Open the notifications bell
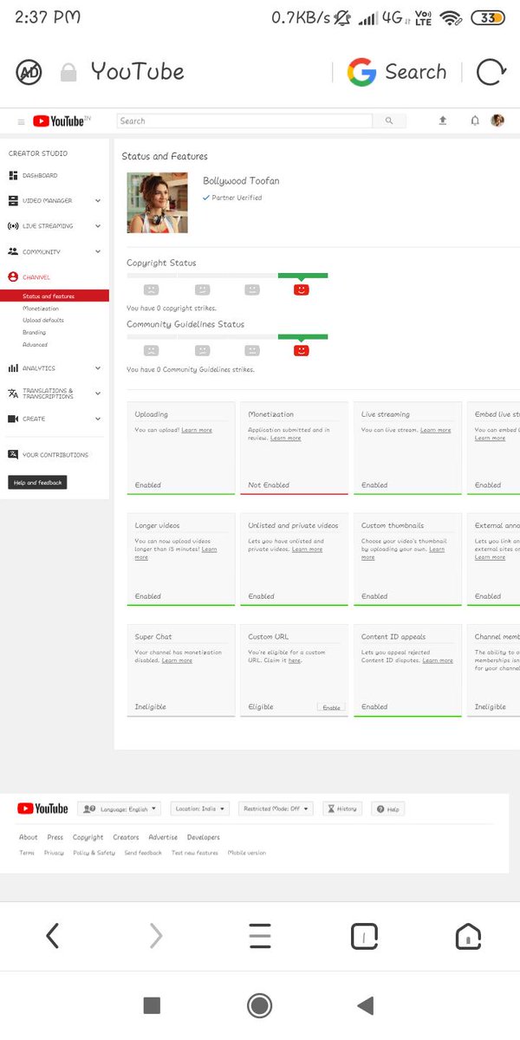 (475, 120)
